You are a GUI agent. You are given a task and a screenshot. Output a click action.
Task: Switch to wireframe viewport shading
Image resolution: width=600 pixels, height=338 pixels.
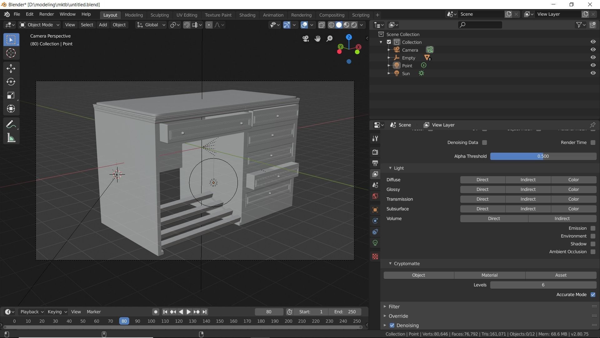click(x=331, y=25)
